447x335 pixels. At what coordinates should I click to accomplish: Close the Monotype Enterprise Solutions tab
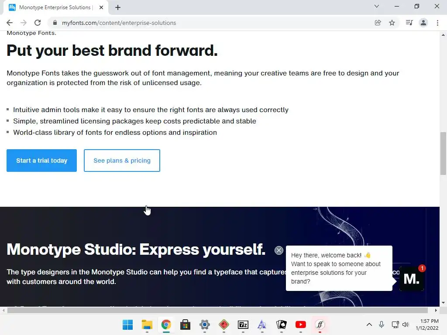(x=101, y=8)
